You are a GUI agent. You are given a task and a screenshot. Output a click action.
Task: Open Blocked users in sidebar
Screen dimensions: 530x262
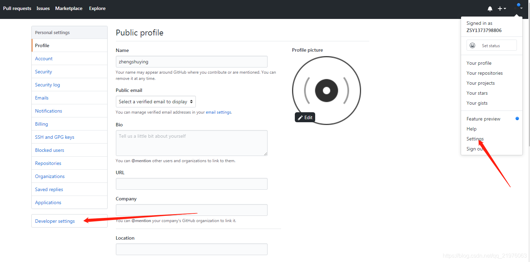70,150
